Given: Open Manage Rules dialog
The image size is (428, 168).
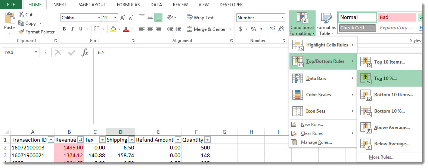Looking at the screenshot, I should point(323,142).
